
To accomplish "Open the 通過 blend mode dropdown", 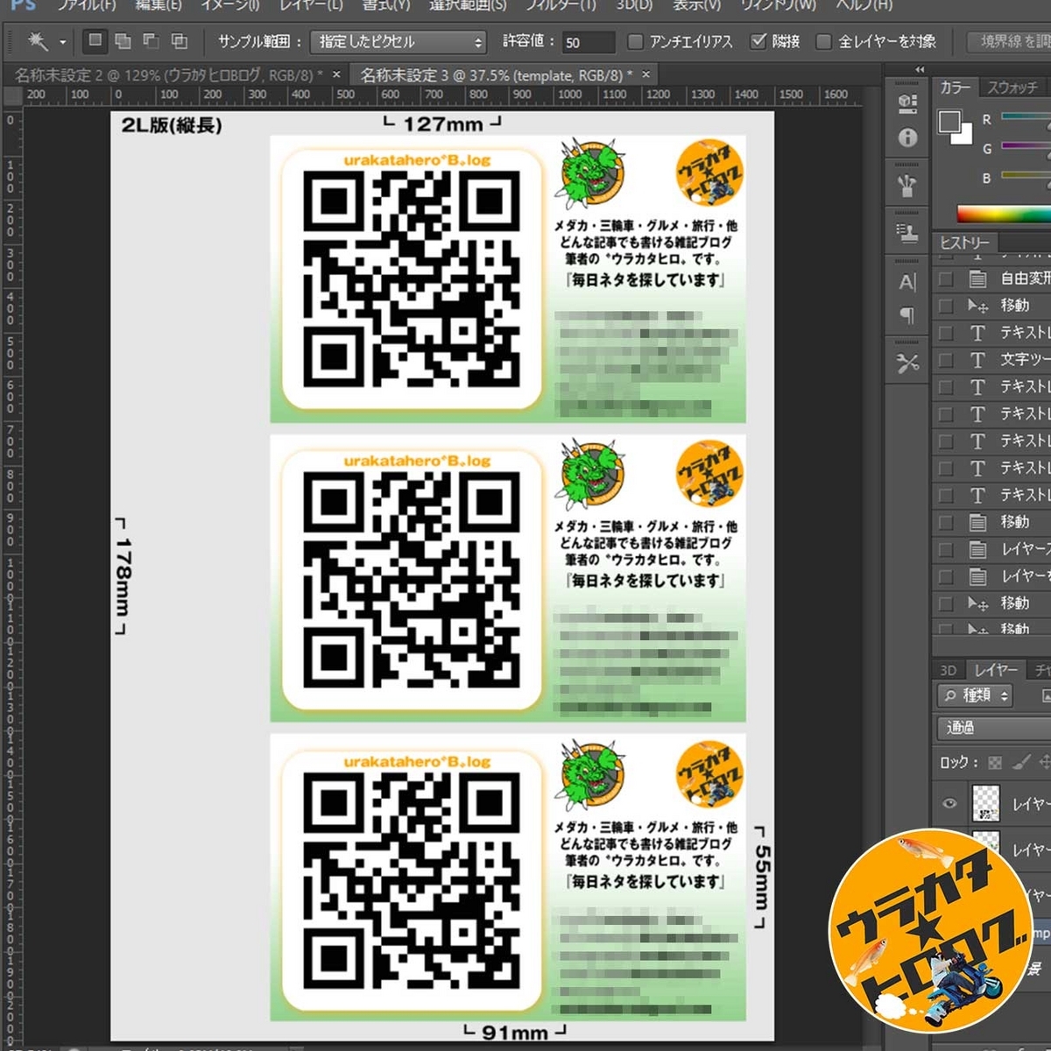I will [x=994, y=728].
